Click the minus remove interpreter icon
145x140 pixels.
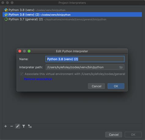coord(12,126)
